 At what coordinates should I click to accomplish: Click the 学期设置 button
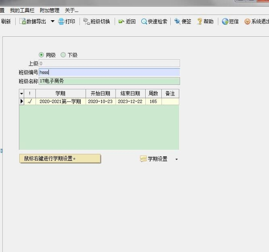point(154,159)
